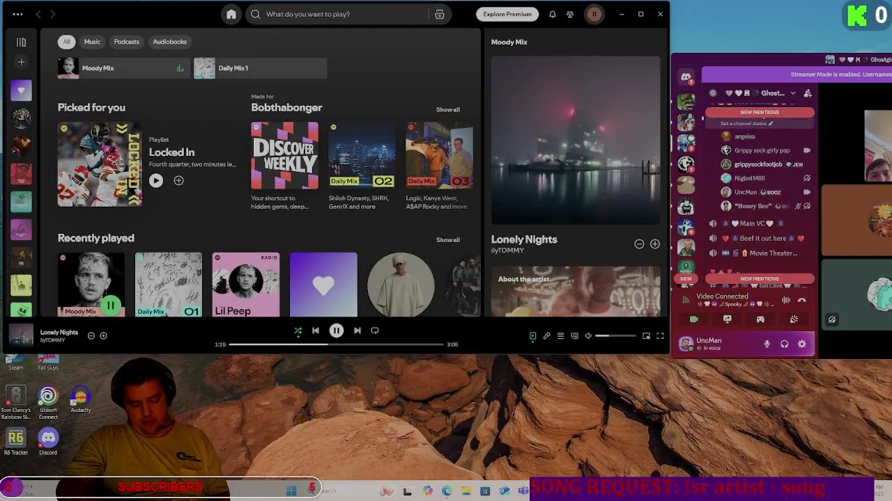
Task: Open the Lil Peep radio card
Action: click(246, 285)
